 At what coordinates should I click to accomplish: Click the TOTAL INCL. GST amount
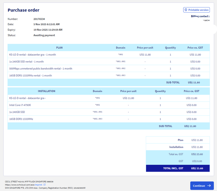pos(197,168)
